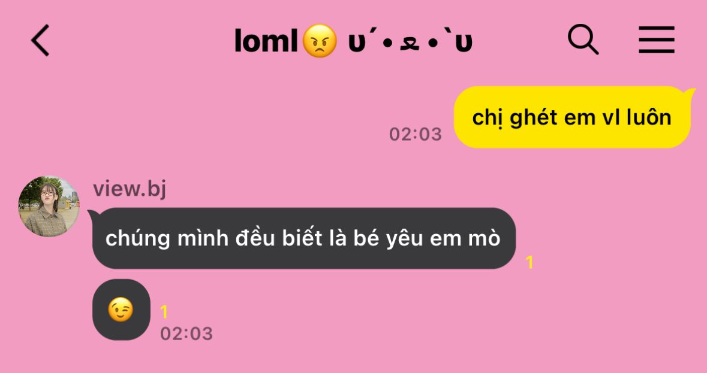The width and height of the screenshot is (707, 373).
Task: Open the hamburger menu in the header
Action: coord(657,40)
